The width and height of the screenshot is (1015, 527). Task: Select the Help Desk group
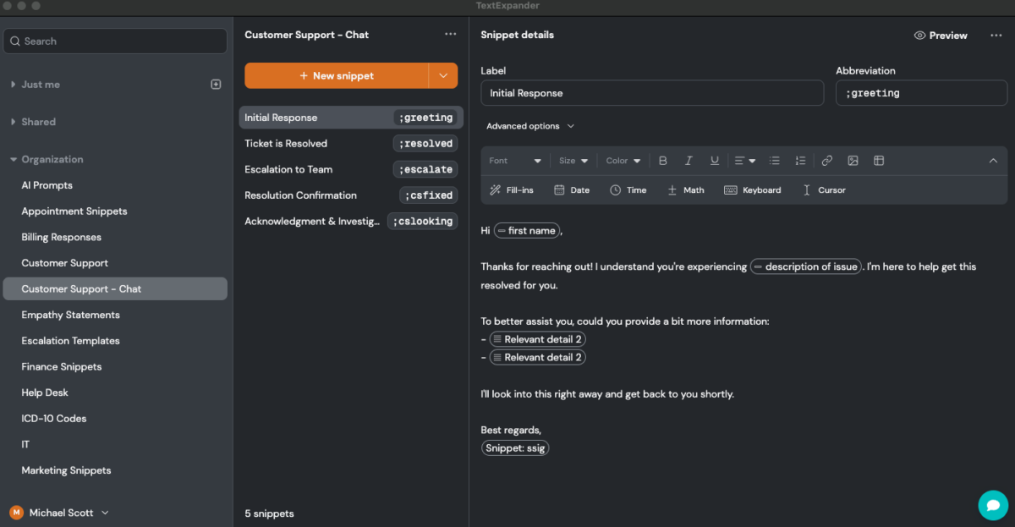115,393
